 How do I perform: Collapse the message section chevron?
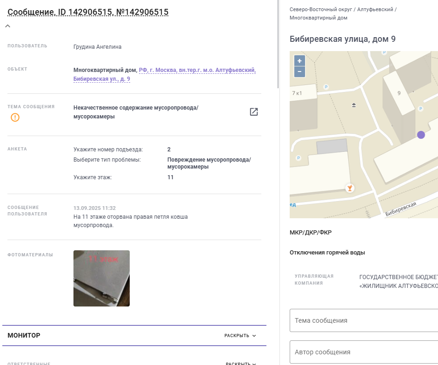click(x=8, y=26)
